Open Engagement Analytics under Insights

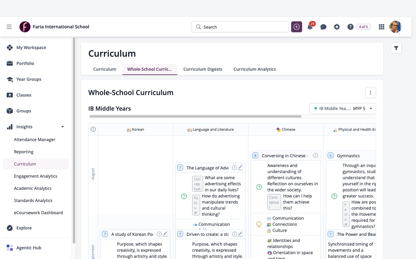click(x=36, y=176)
